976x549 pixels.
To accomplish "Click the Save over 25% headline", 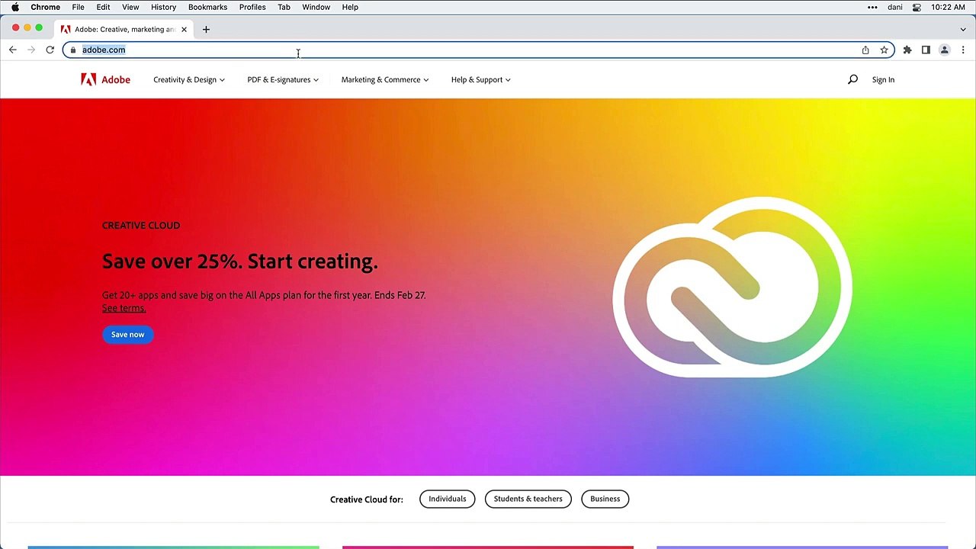I will tap(239, 262).
